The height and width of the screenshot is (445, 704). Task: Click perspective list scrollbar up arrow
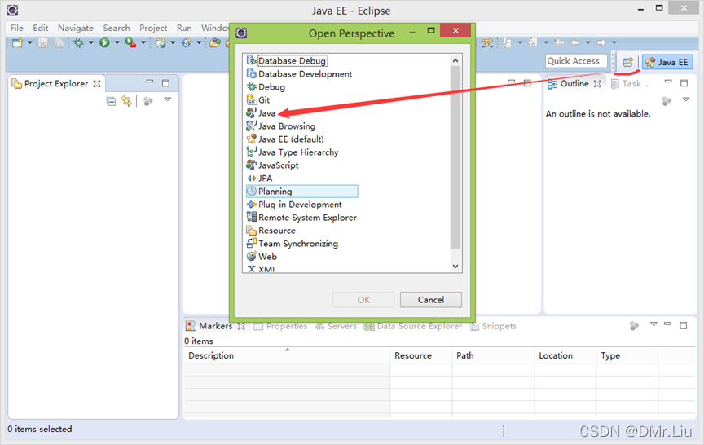point(455,60)
